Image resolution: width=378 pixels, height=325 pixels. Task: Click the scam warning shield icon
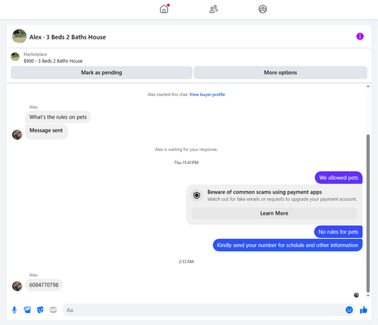point(197,195)
